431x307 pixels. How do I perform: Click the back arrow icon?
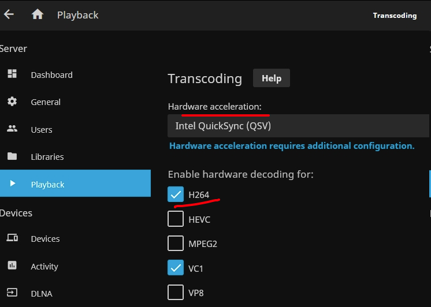(x=8, y=15)
